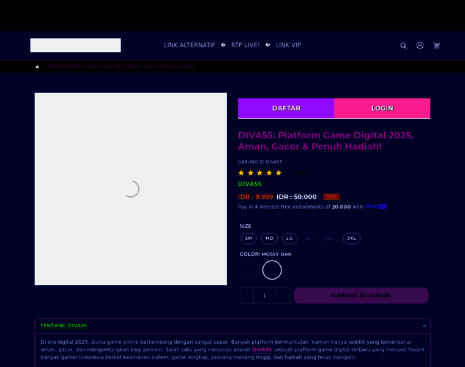This screenshot has width=465, height=367.
Task: Click the product title heading
Action: click(325, 141)
